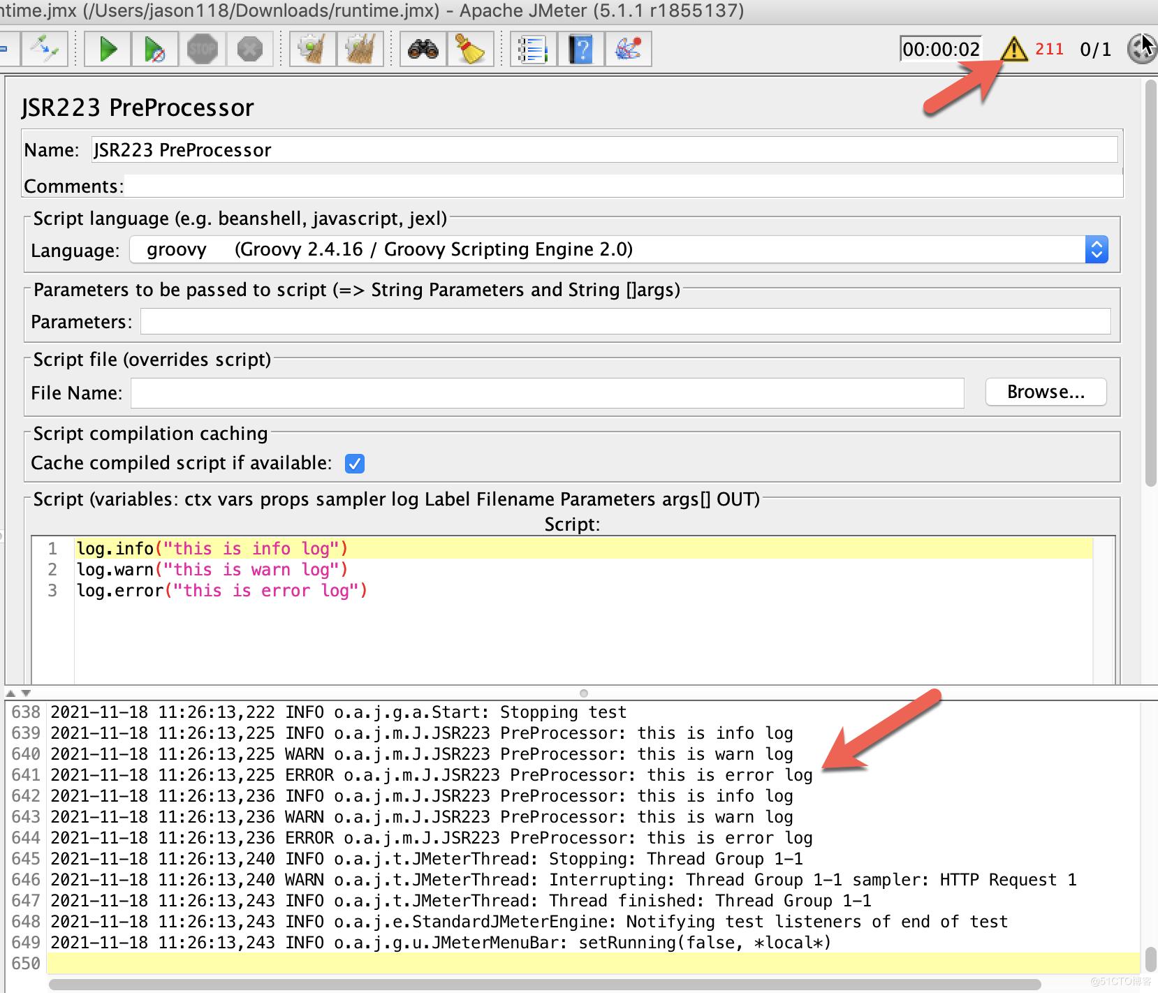Screen dimensions: 1158x993
Task: Click the main panel vertical scrollbar
Action: [x=1150, y=283]
